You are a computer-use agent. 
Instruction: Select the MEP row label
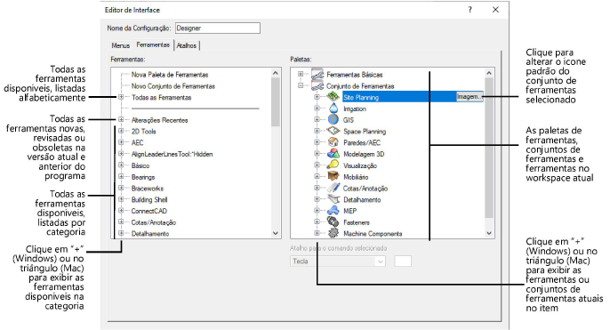349,211
